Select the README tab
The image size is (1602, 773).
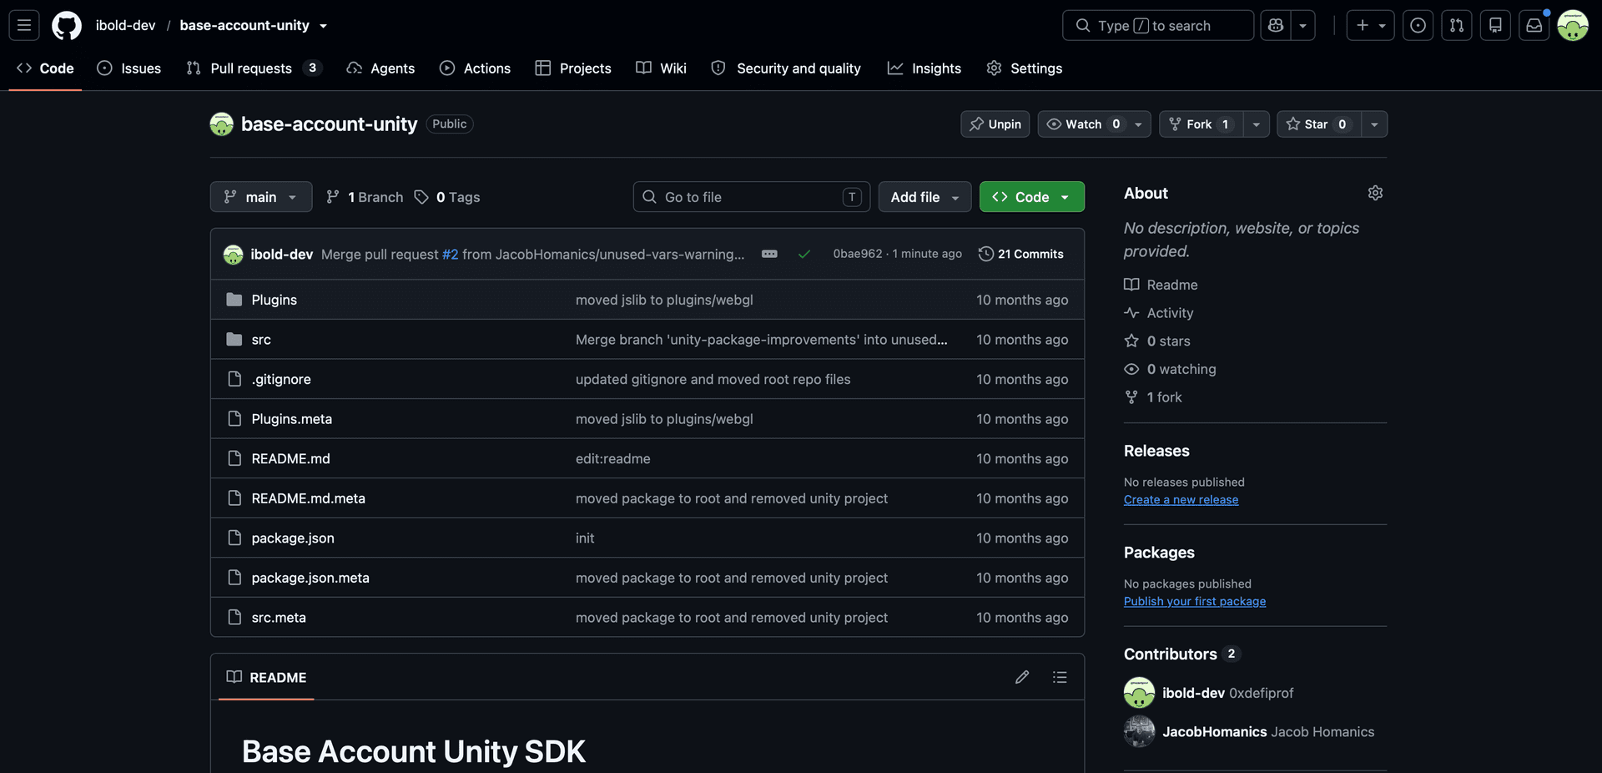pyautogui.click(x=266, y=677)
